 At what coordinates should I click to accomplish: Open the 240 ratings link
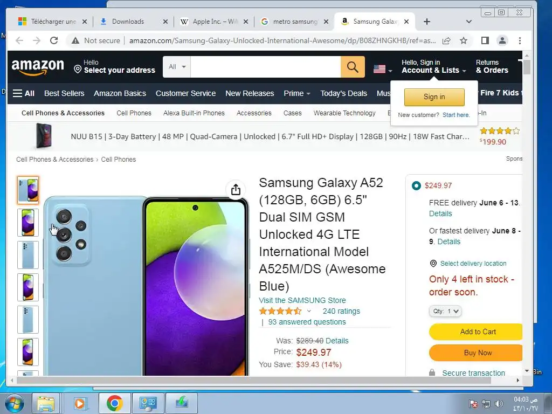(x=341, y=311)
